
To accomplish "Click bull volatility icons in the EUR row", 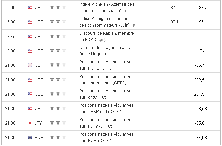I will tap(58, 138).
